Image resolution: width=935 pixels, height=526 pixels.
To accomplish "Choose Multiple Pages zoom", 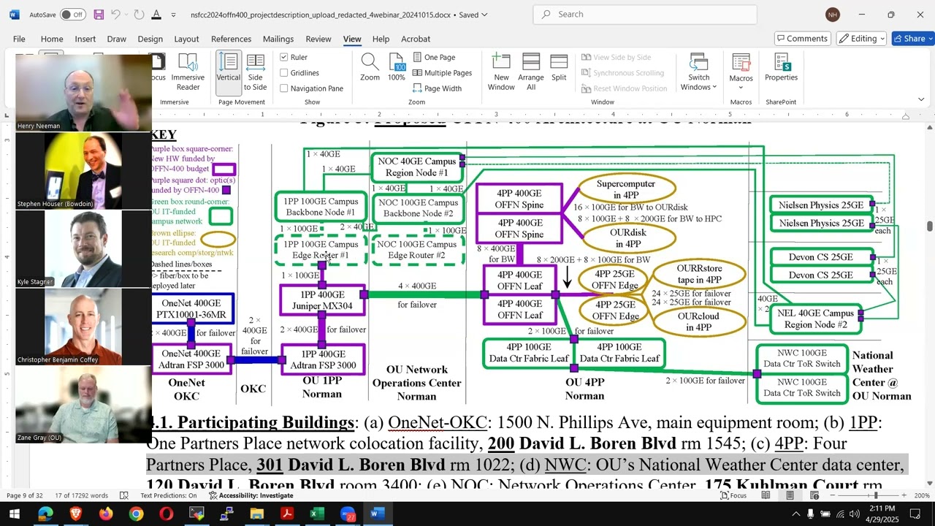I will pyautogui.click(x=443, y=73).
